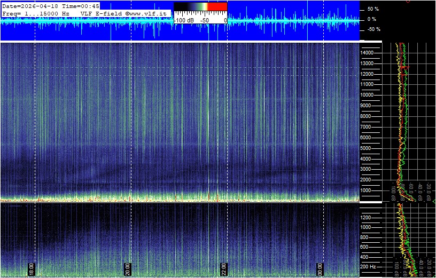Click the 4000 frequency axis label

tap(367, 159)
